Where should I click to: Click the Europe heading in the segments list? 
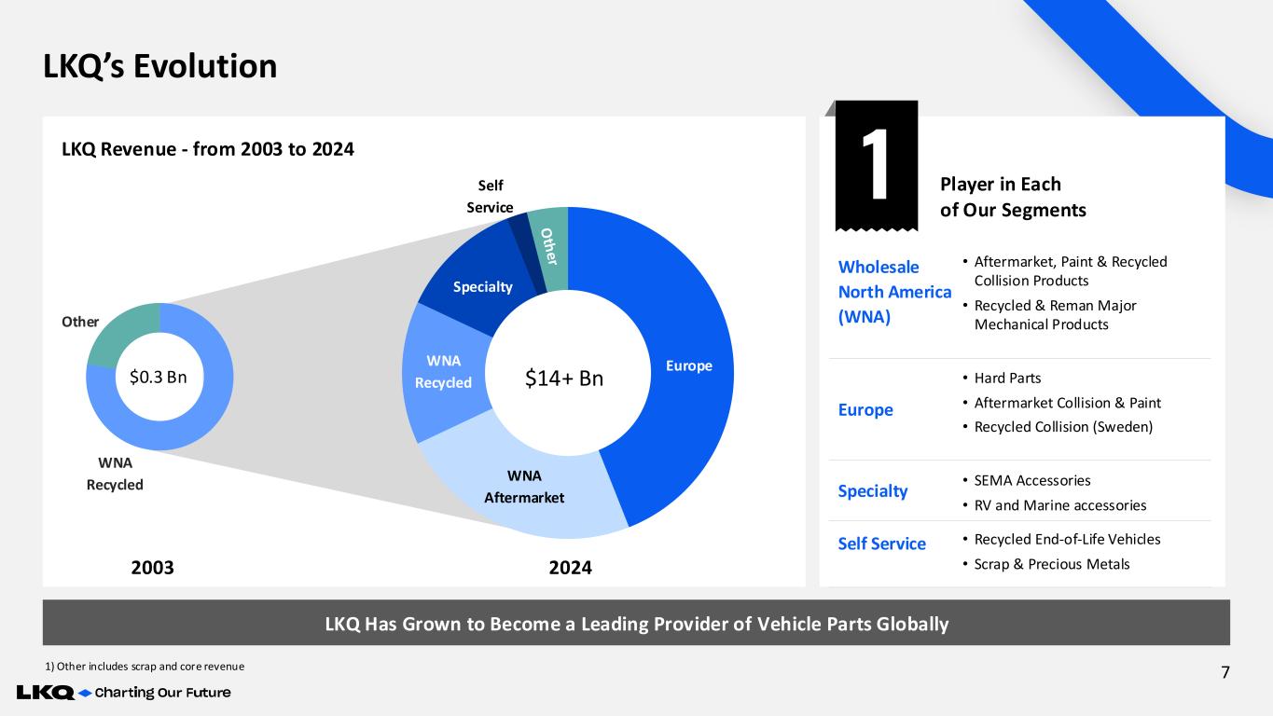pos(865,409)
